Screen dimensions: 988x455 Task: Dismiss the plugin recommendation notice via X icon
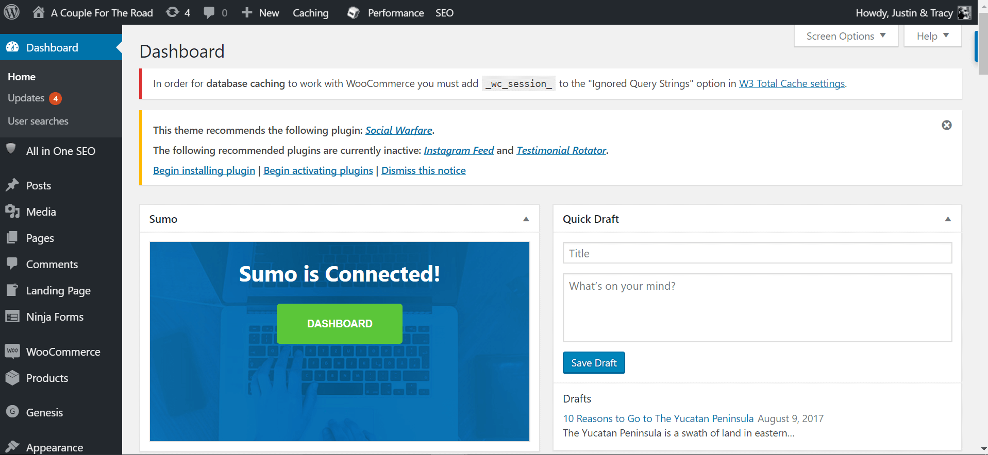tap(947, 125)
